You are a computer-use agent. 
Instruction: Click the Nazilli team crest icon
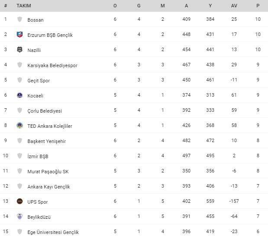pos(19,49)
